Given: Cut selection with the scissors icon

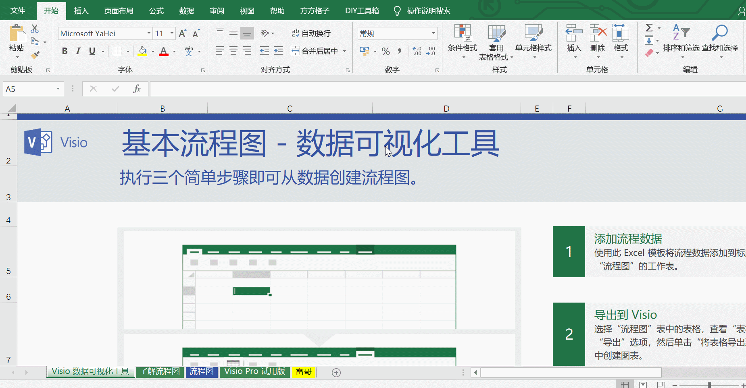Looking at the screenshot, I should 35,28.
